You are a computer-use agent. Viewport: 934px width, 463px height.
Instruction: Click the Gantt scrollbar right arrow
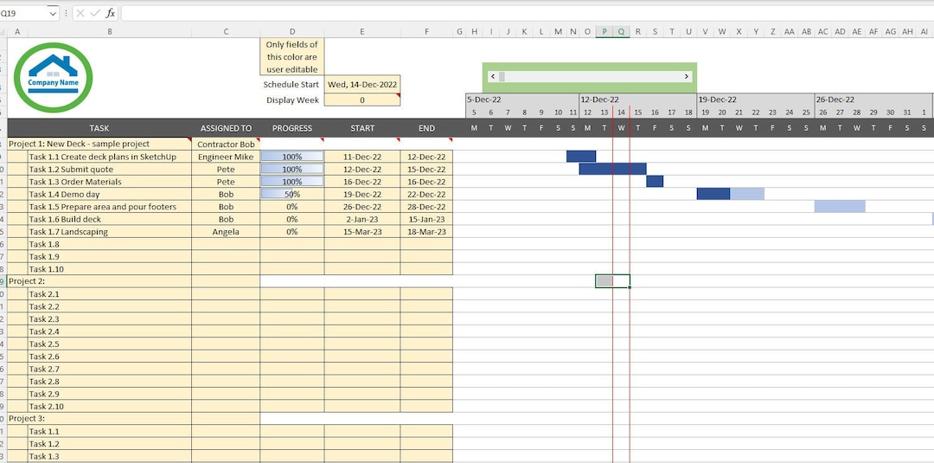[686, 77]
